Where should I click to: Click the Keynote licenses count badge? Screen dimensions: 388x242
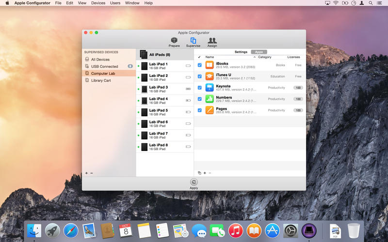click(x=298, y=88)
